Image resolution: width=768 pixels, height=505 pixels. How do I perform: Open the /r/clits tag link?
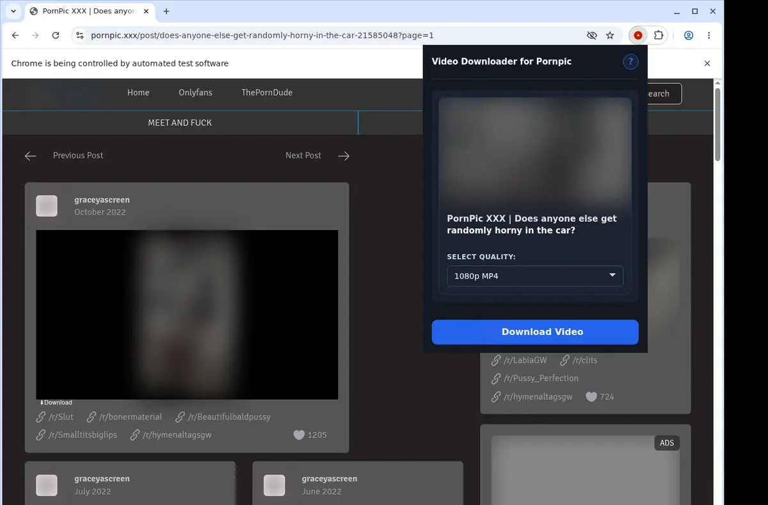click(585, 361)
